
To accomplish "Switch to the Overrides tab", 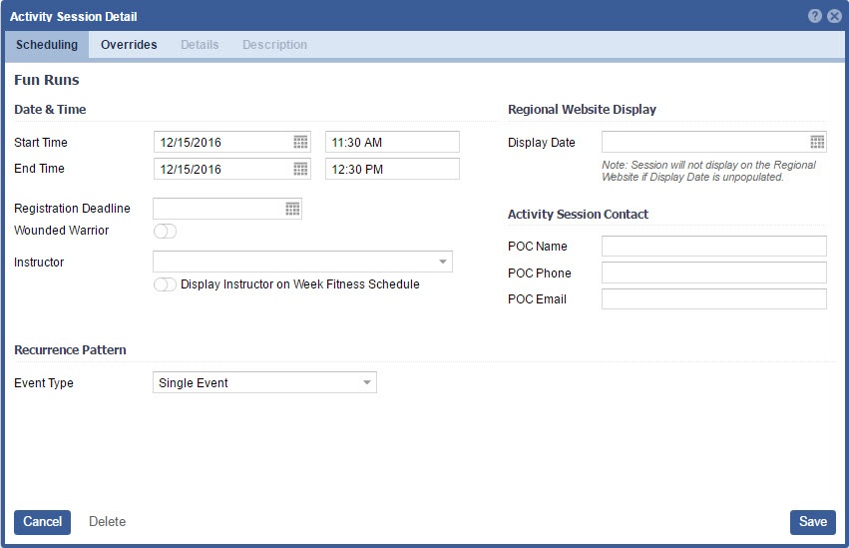I will point(129,45).
